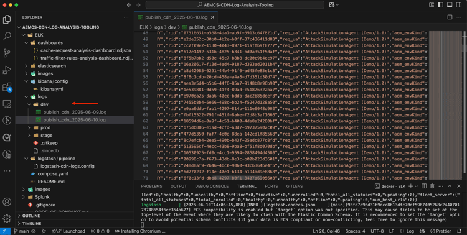Screen dimensions: 467x235
Task: Open editor More Actions ellipsis
Action: tap(459, 17)
